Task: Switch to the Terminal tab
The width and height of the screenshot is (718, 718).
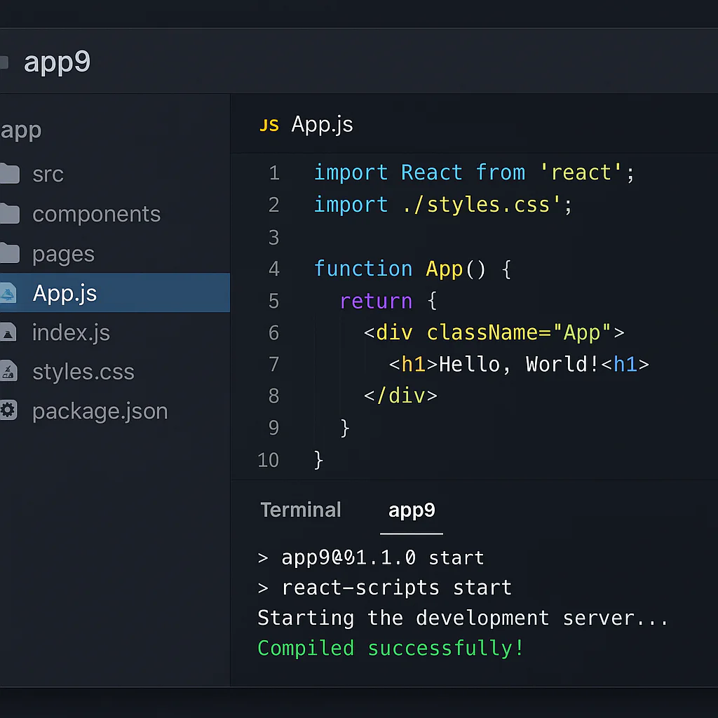Action: (x=301, y=510)
